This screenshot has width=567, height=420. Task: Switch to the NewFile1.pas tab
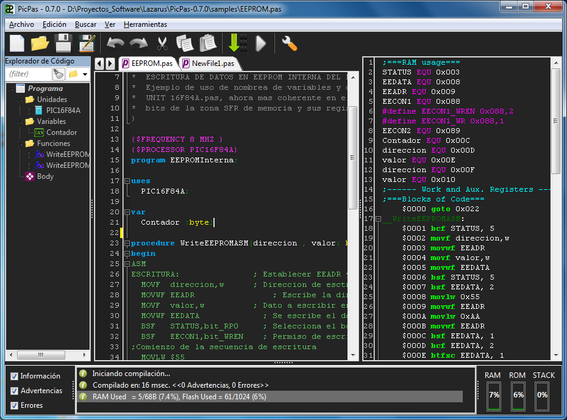tap(209, 63)
